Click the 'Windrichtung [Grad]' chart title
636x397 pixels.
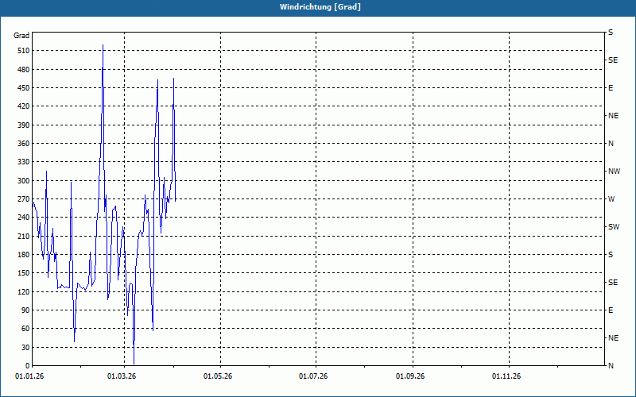click(x=318, y=7)
